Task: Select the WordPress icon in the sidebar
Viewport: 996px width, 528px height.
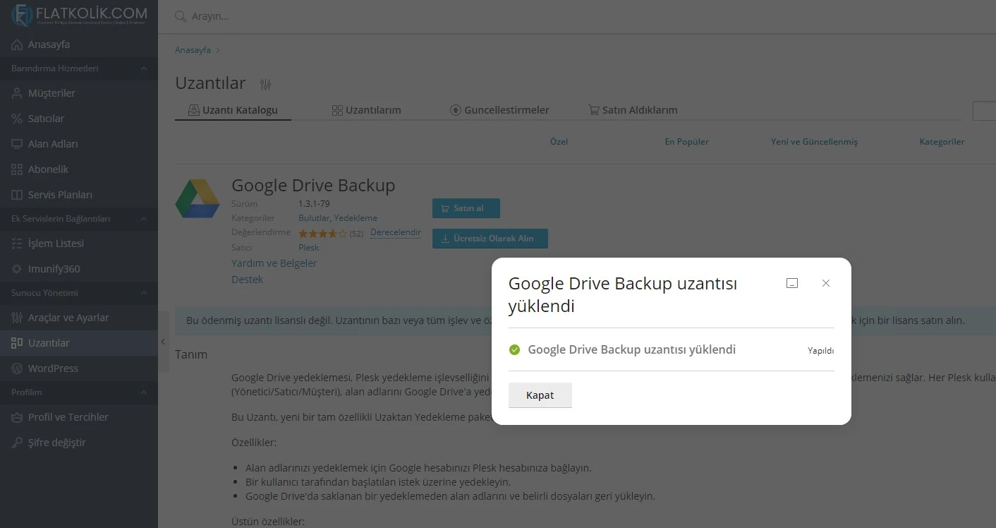Action: [x=16, y=368]
